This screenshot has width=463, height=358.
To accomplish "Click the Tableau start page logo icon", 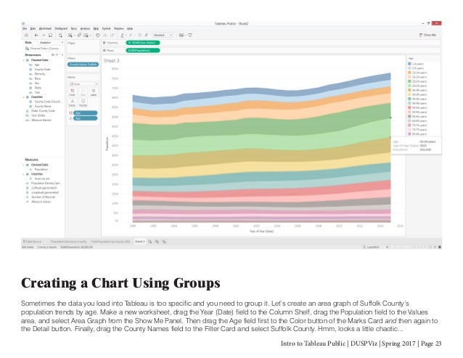I will (x=26, y=35).
